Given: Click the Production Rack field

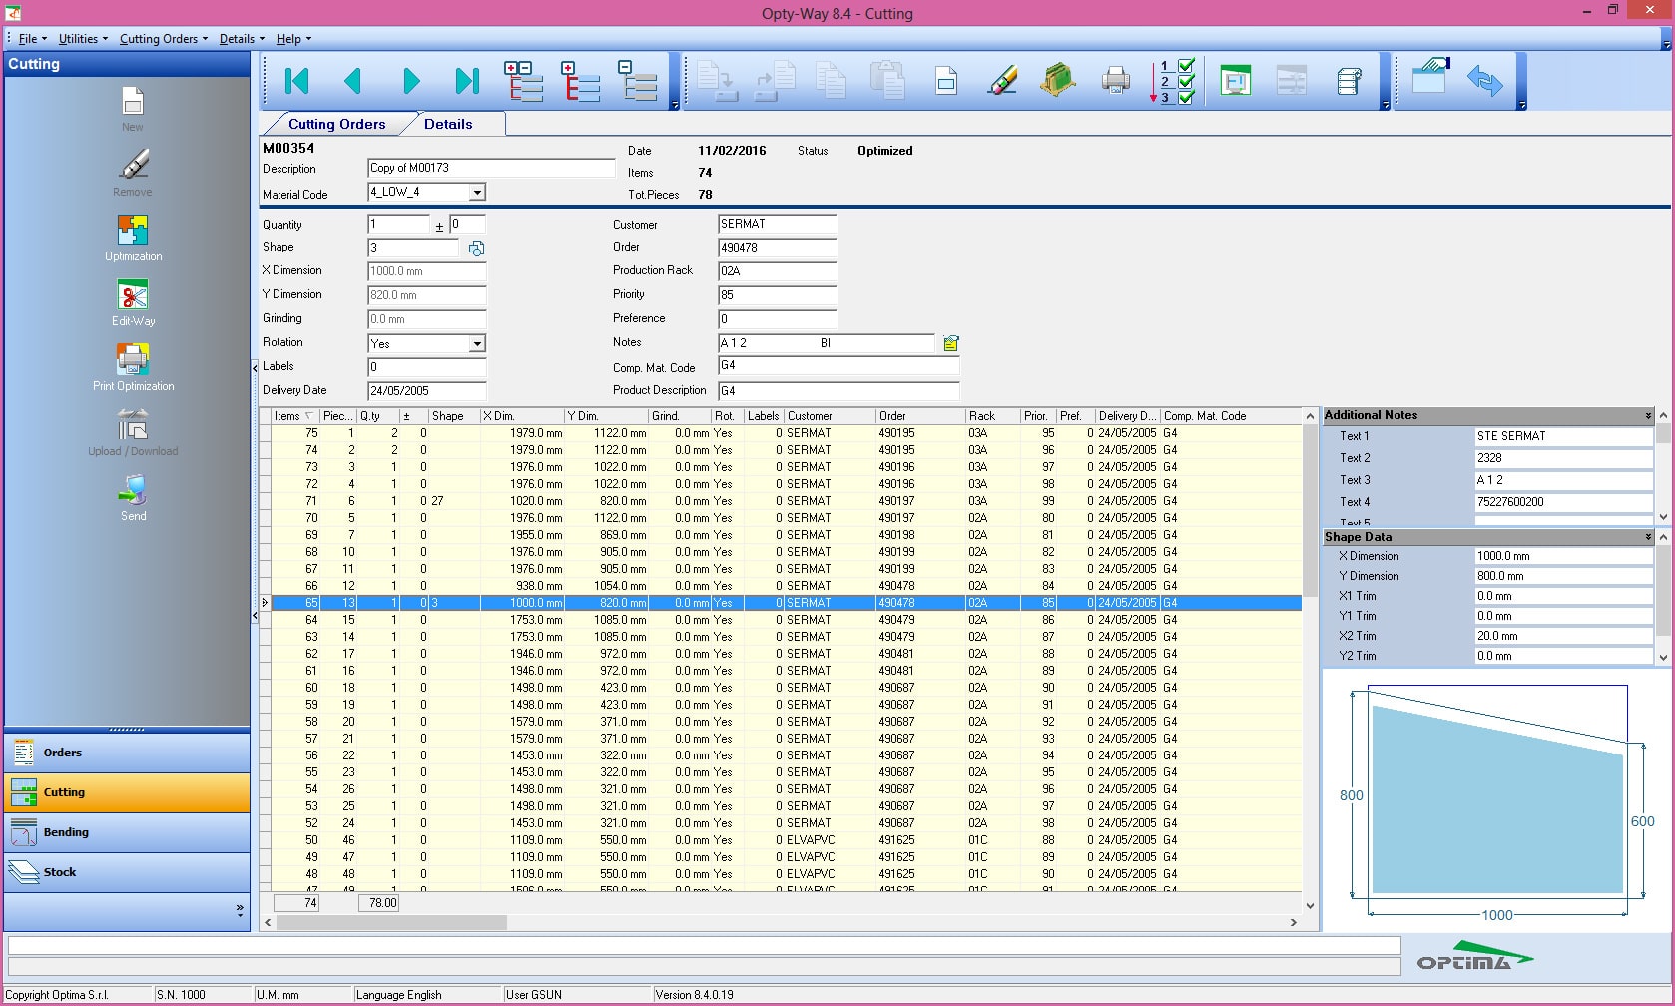Looking at the screenshot, I should [x=777, y=271].
